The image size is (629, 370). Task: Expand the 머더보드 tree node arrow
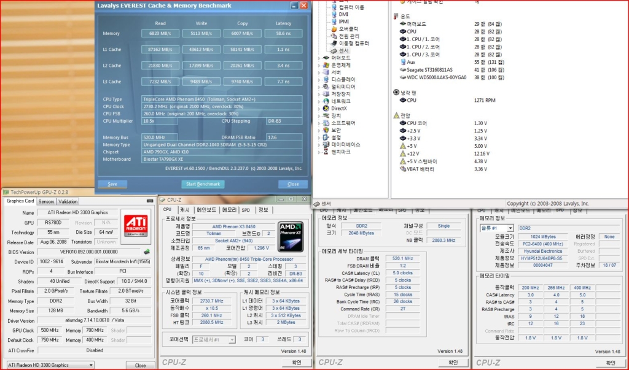pyautogui.click(x=319, y=58)
